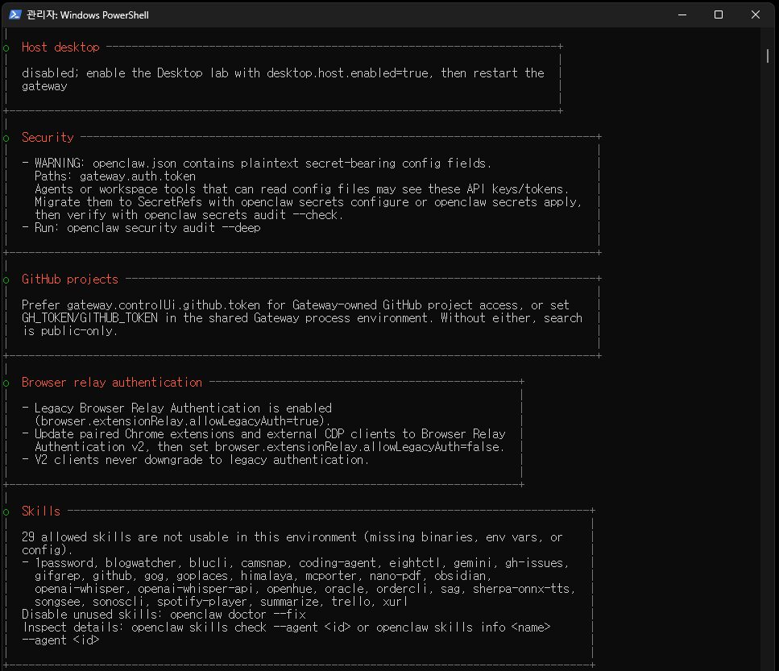Click the green circle marker beside Skills
Image resolution: width=779 pixels, height=671 pixels.
[x=6, y=512]
